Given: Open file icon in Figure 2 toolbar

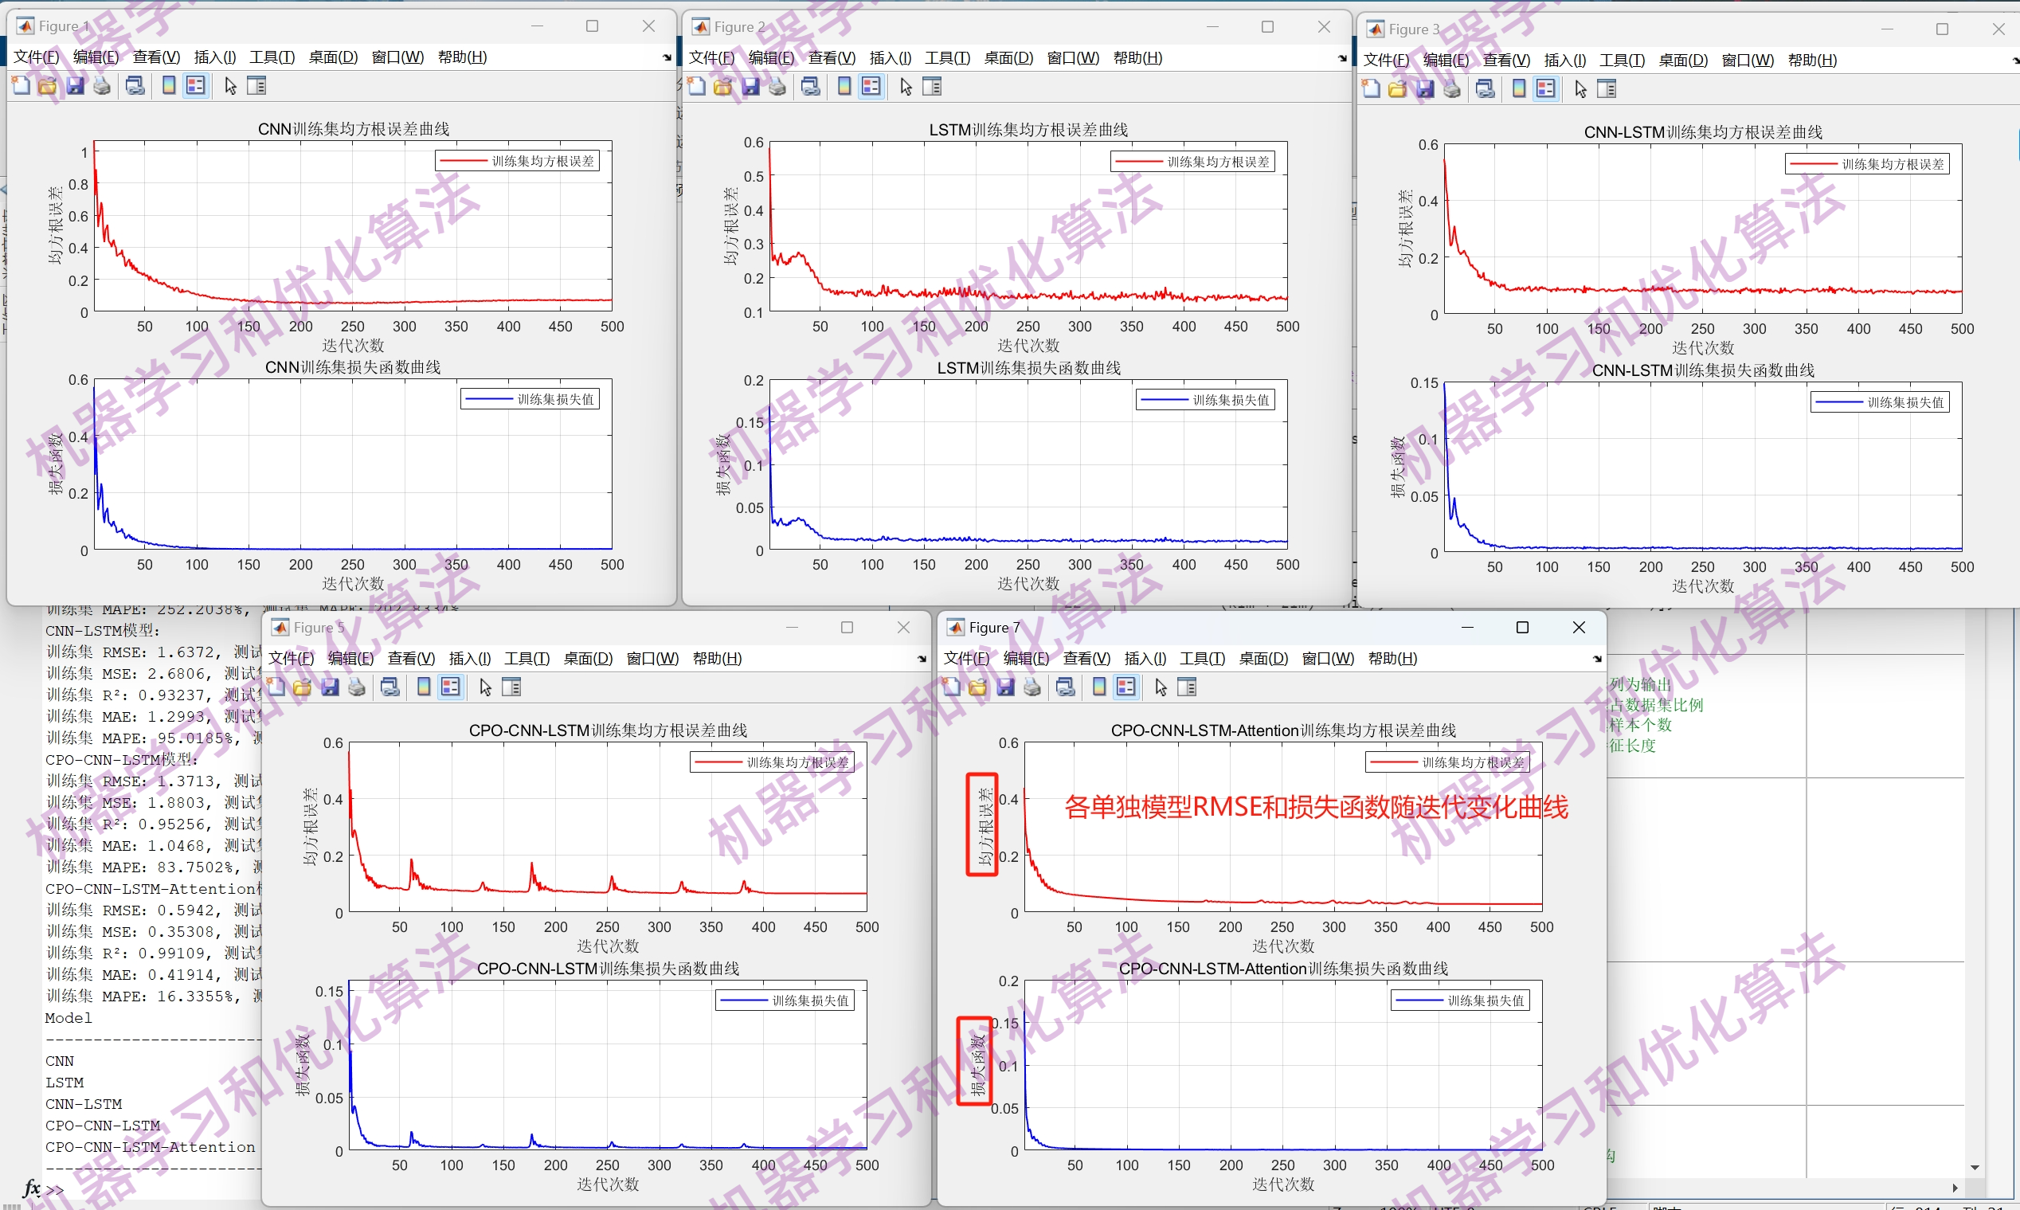Looking at the screenshot, I should tap(723, 86).
